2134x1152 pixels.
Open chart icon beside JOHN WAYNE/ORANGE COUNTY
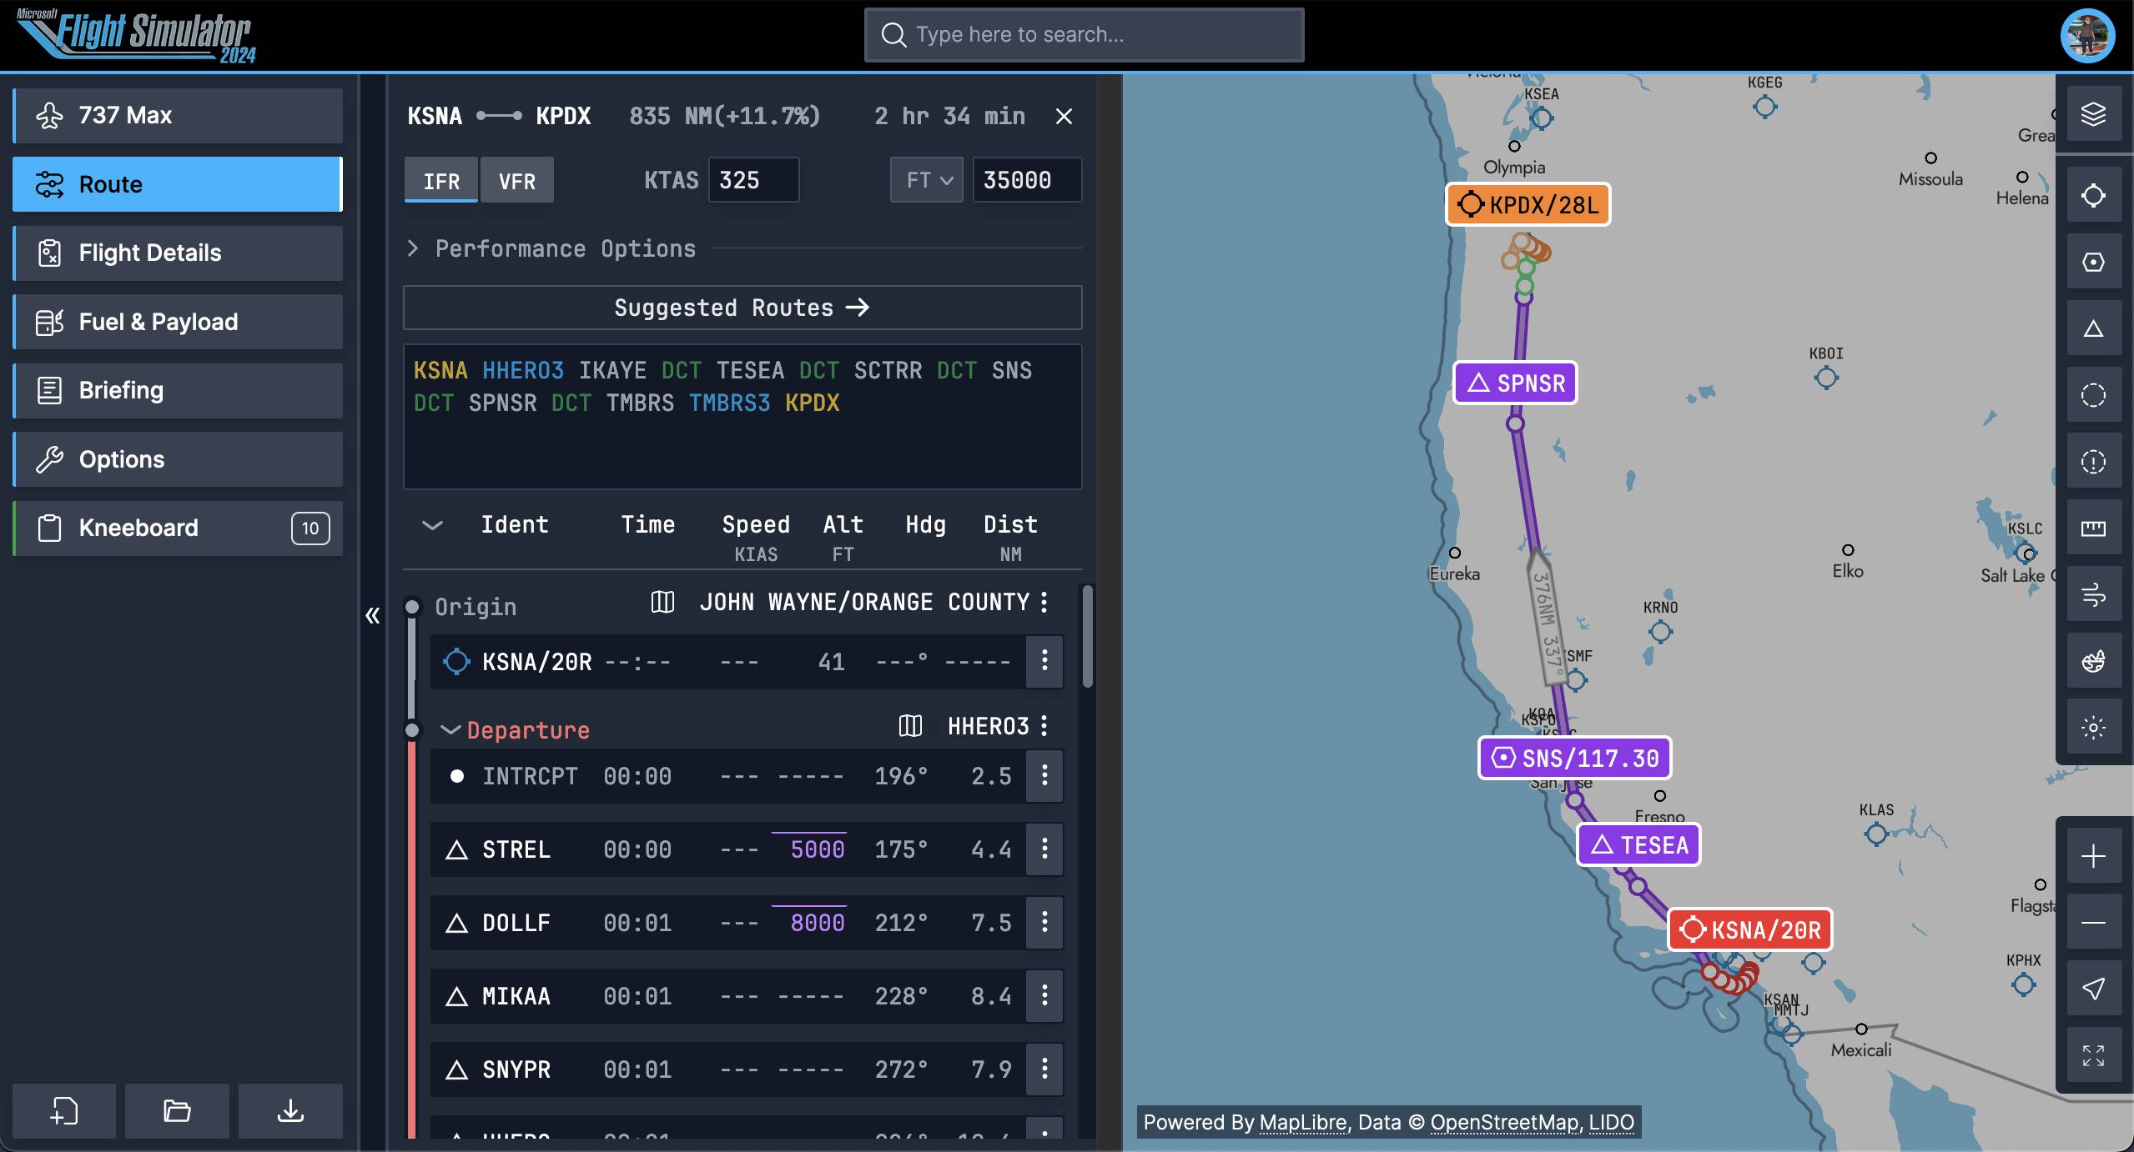point(662,602)
